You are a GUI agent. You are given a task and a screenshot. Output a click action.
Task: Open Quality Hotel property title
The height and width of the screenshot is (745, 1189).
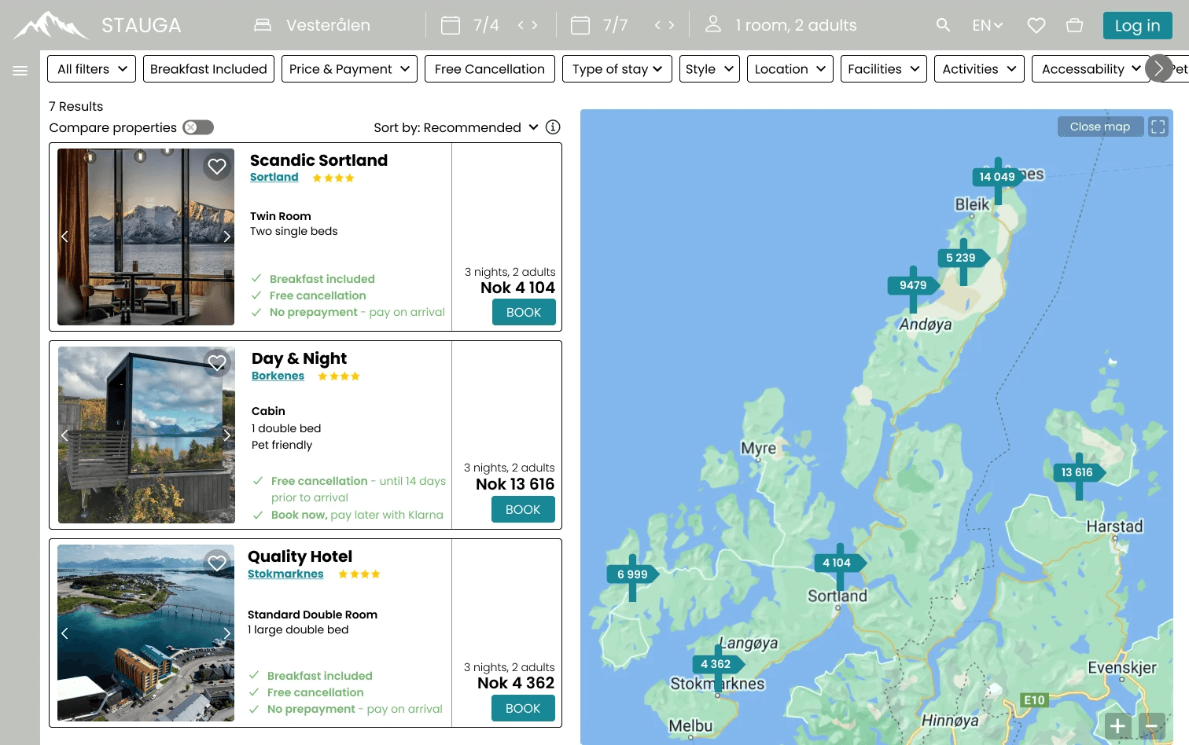(x=300, y=556)
